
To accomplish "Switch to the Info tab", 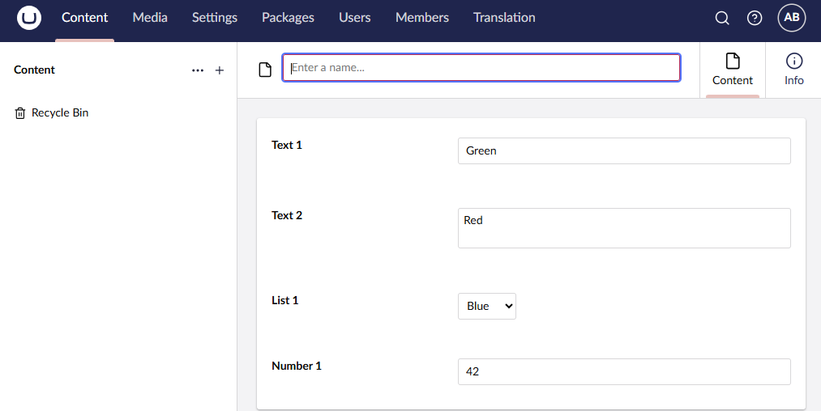I will 793,70.
